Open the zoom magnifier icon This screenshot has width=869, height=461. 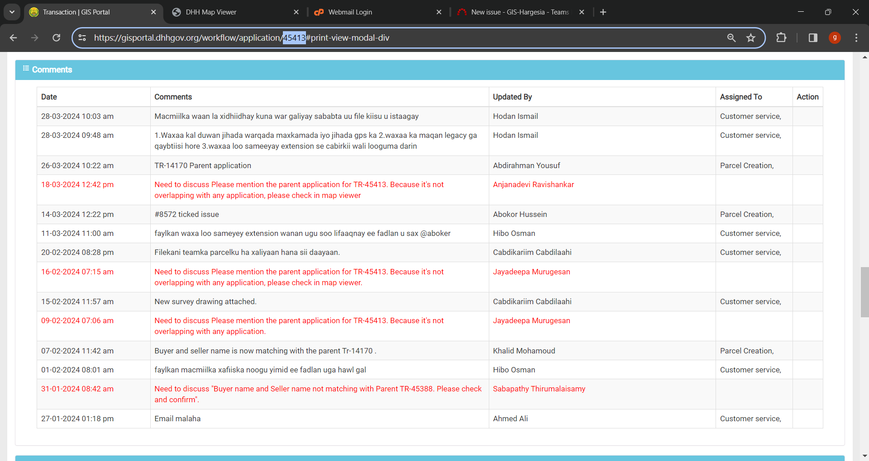[x=731, y=38]
